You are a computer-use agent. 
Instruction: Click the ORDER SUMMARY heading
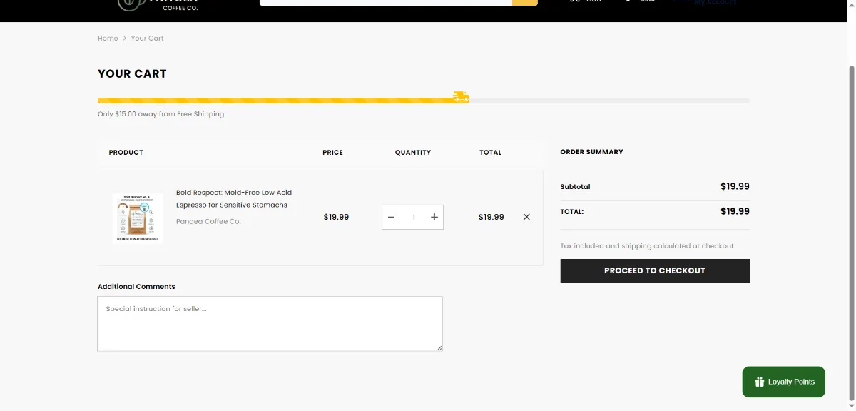point(591,152)
